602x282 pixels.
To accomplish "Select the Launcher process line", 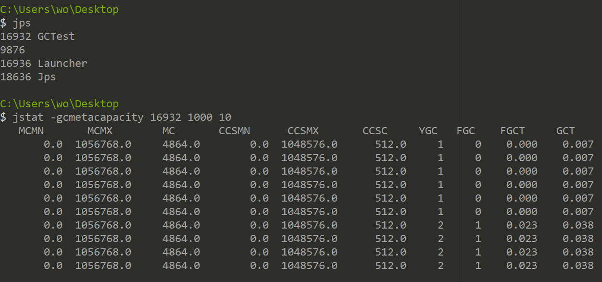I will pos(44,64).
